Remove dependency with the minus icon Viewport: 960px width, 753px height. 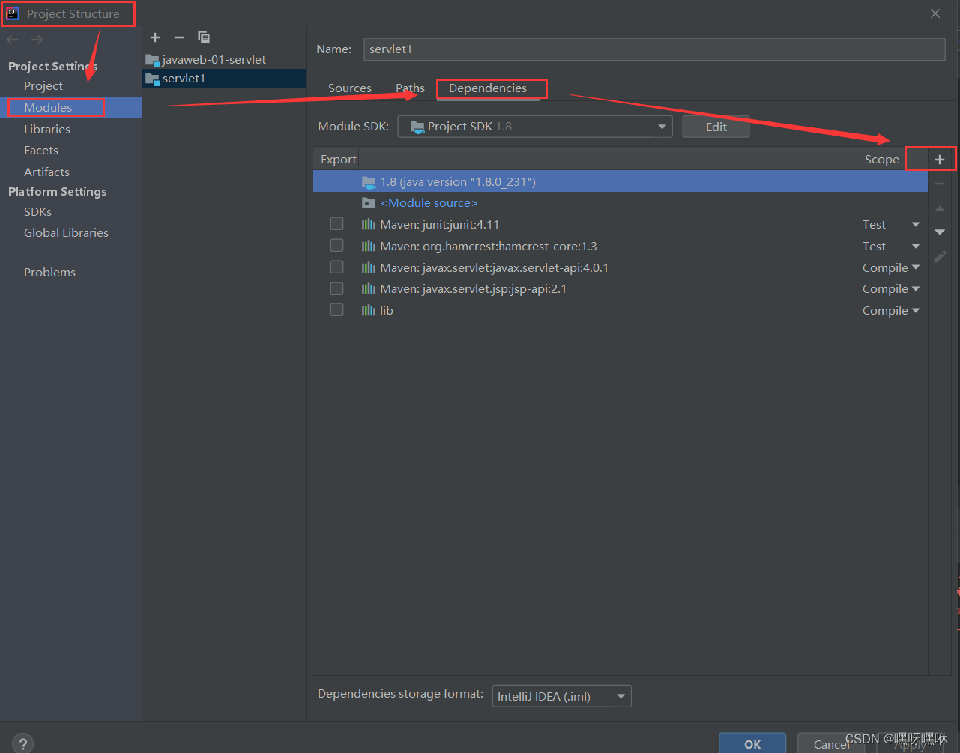940,184
